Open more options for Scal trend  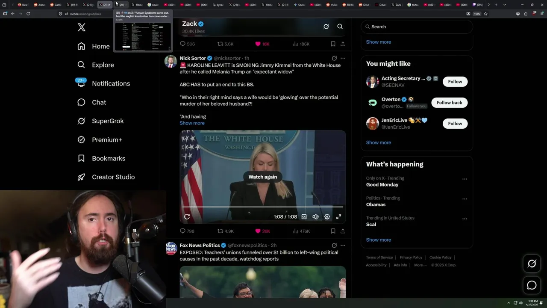click(465, 219)
